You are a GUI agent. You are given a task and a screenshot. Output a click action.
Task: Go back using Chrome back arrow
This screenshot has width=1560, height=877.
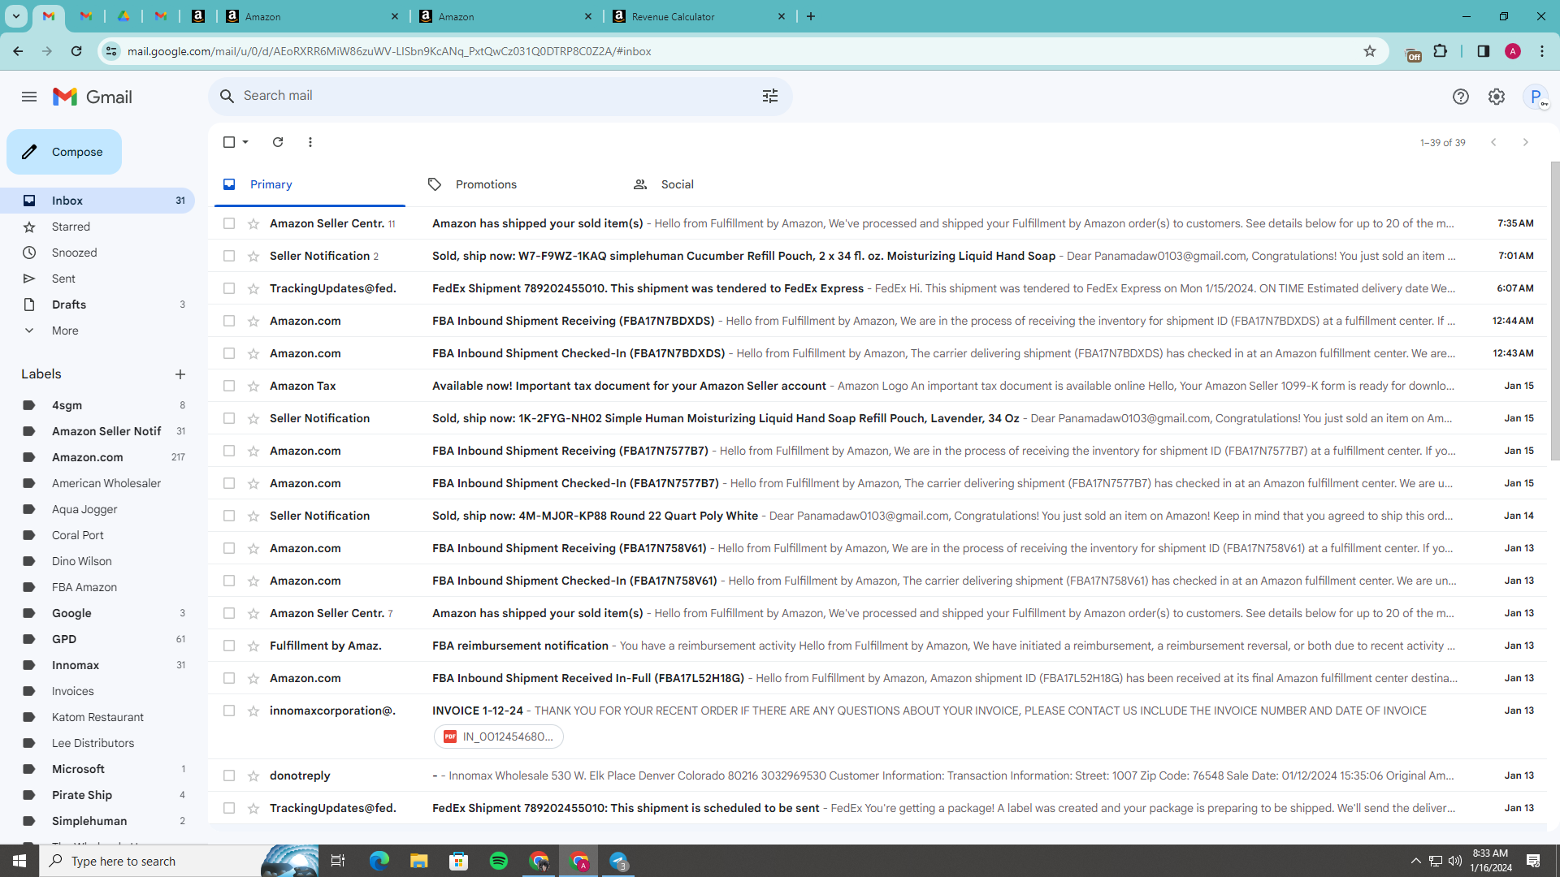click(x=18, y=51)
